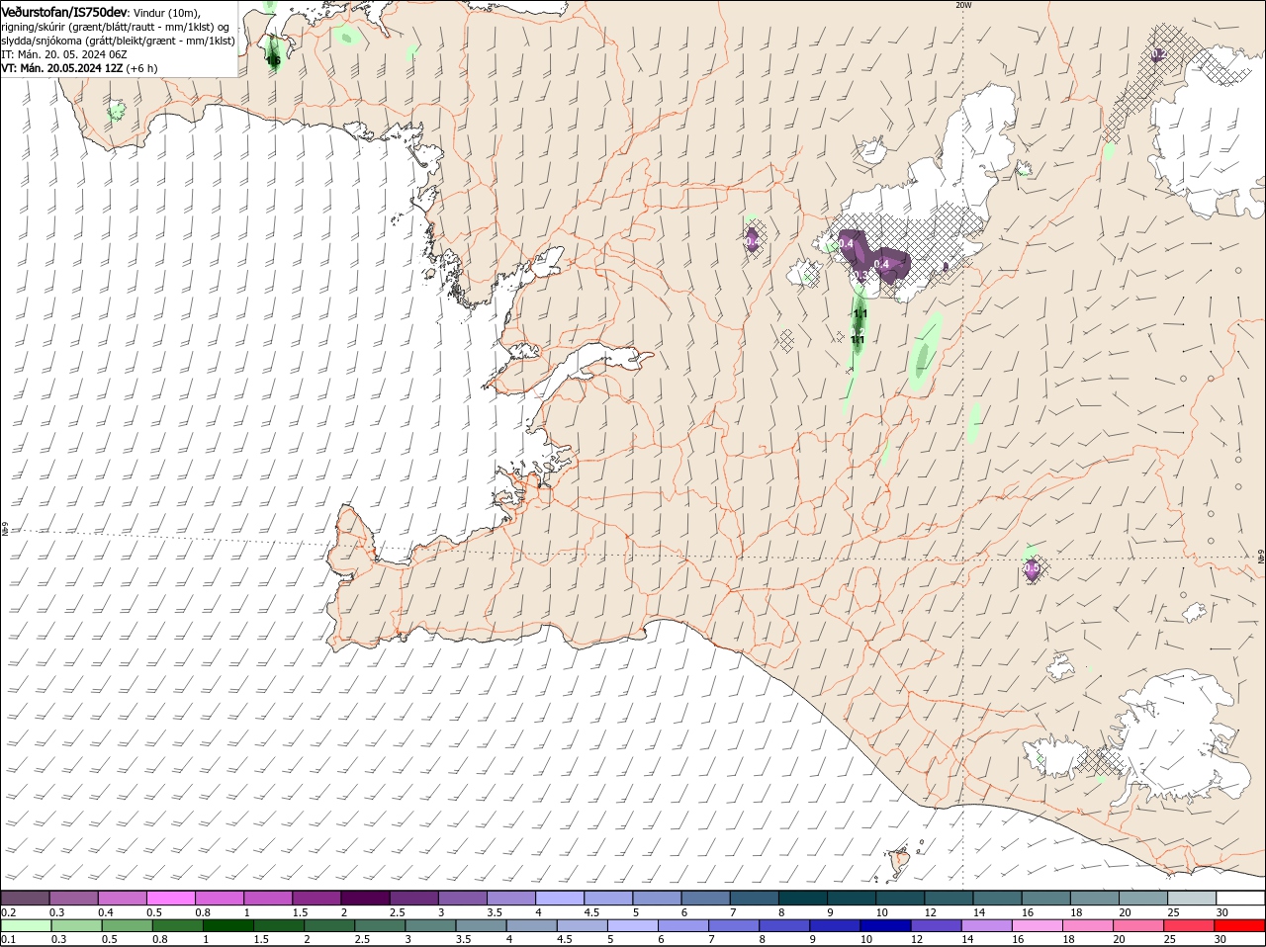This screenshot has height=947, width=1266.
Task: Pick lower legend swatch between 0.1 and 0.3
Action: (x=26, y=925)
